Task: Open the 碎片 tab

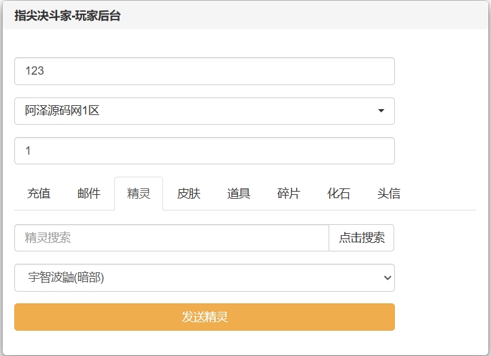Action: click(x=289, y=194)
